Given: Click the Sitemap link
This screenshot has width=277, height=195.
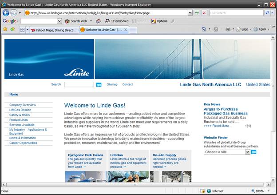Looking at the screenshot, I should pos(112,84).
